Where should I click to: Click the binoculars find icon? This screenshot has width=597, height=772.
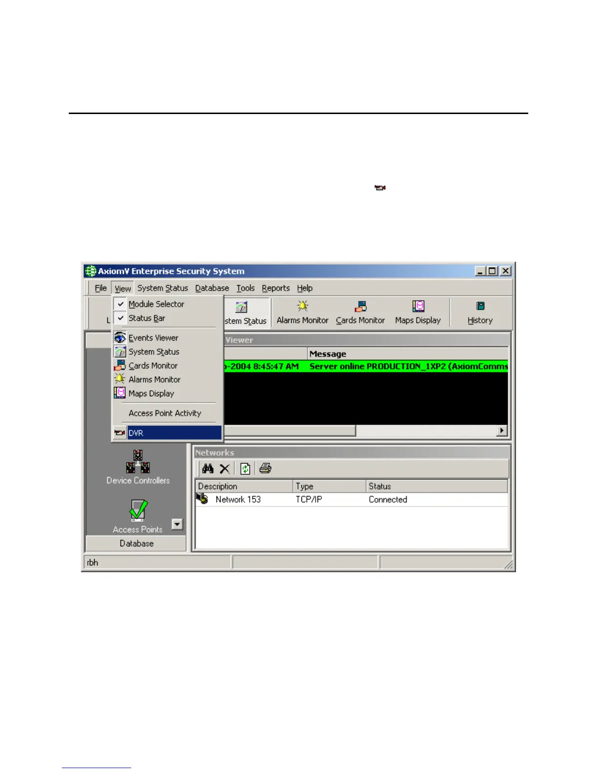tap(208, 469)
